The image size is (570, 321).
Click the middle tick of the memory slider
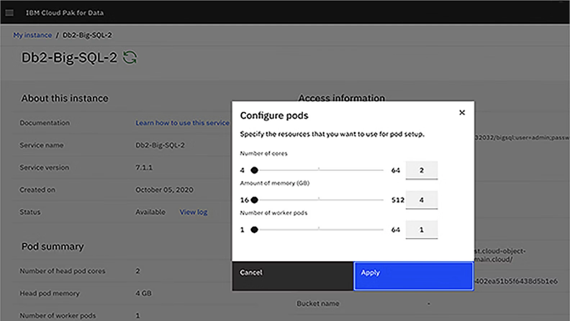point(319,199)
